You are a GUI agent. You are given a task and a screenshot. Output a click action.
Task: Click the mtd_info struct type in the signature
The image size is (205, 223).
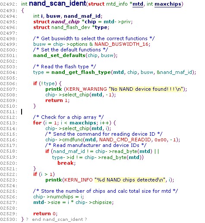pyautogui.click(x=117, y=4)
